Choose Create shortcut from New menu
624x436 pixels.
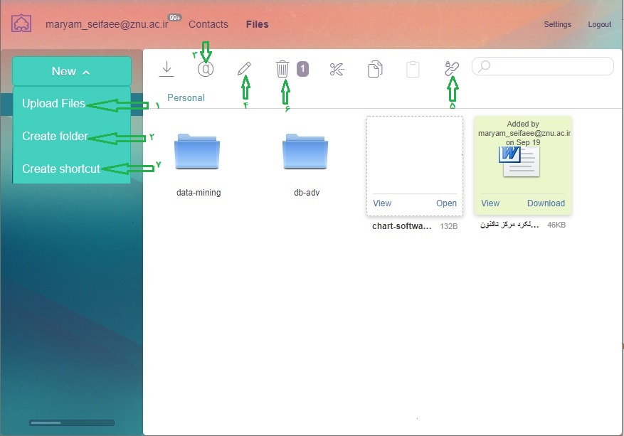point(61,169)
